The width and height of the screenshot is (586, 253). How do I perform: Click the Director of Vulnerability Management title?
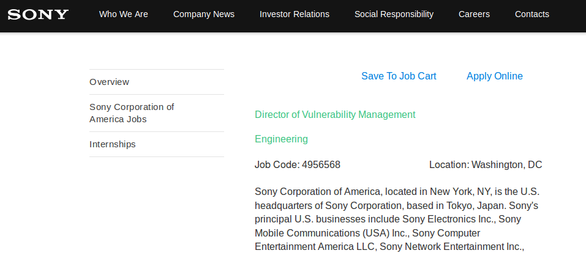pos(335,114)
